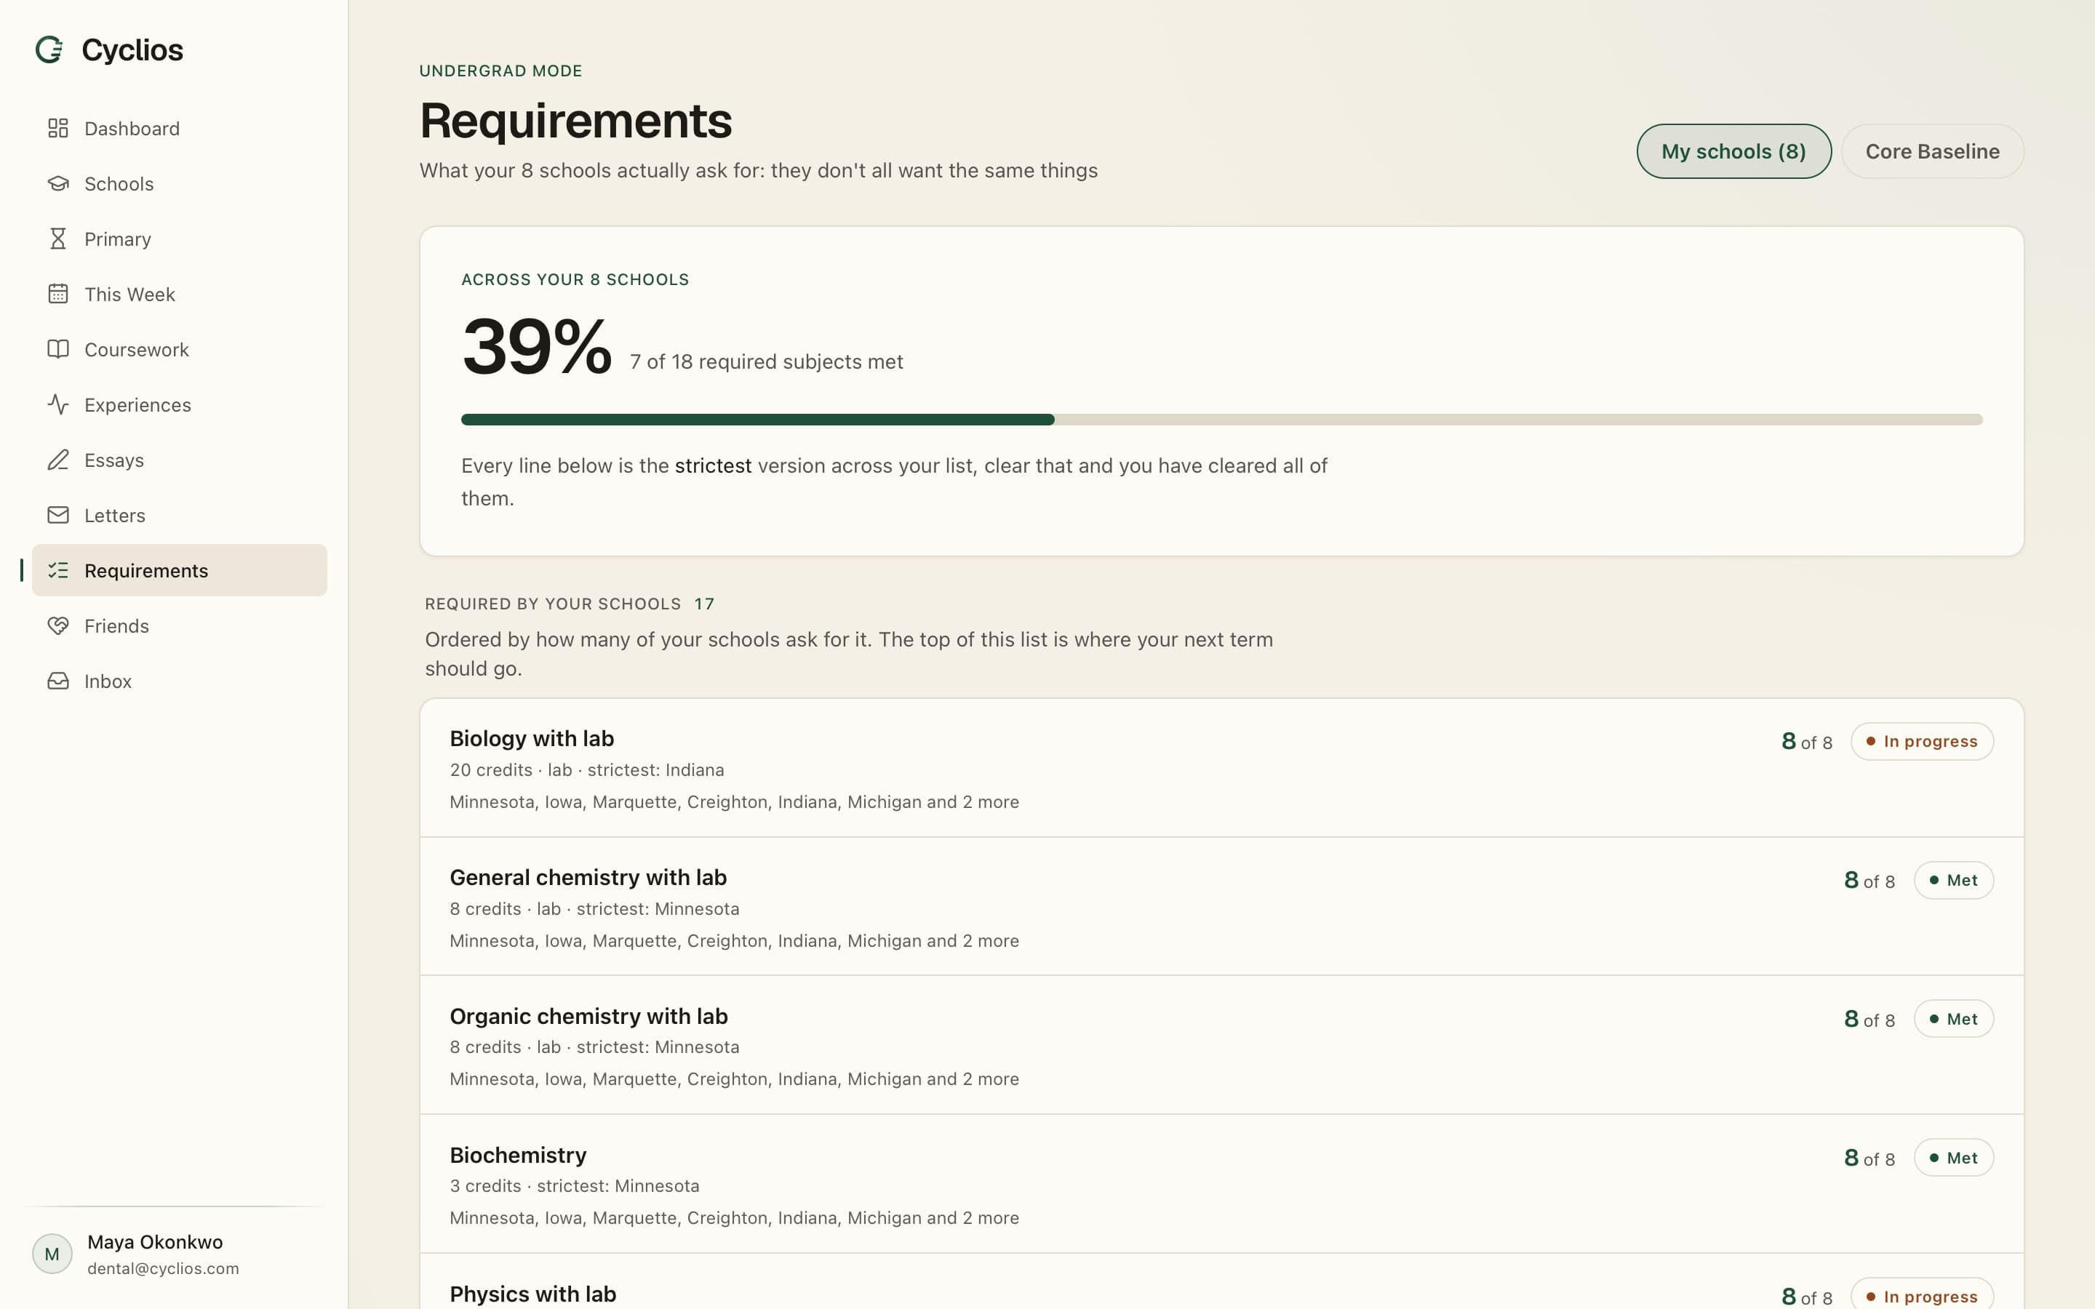Click the This Week calendar icon

(58, 295)
